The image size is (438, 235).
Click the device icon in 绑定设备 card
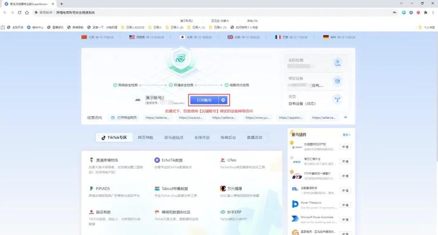[337, 81]
